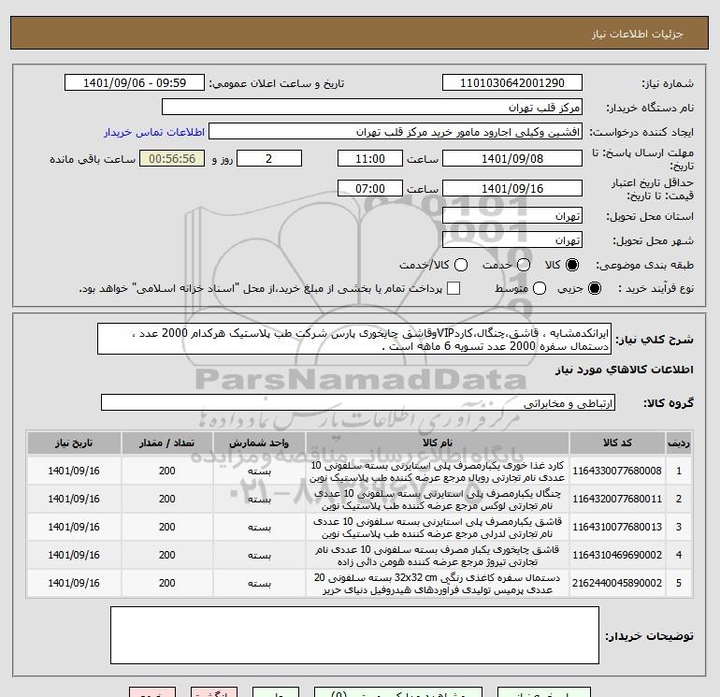Select متوسط purchase process radio
Screen dimensions: 720x697
[x=540, y=288]
